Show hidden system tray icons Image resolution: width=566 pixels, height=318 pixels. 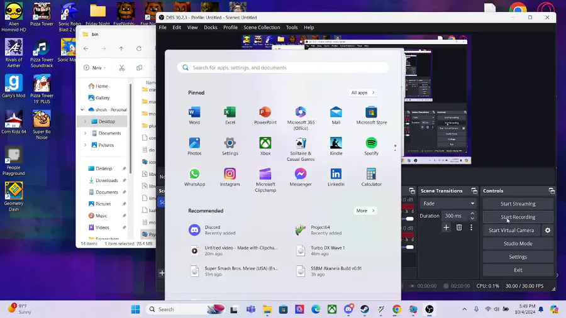click(x=465, y=309)
